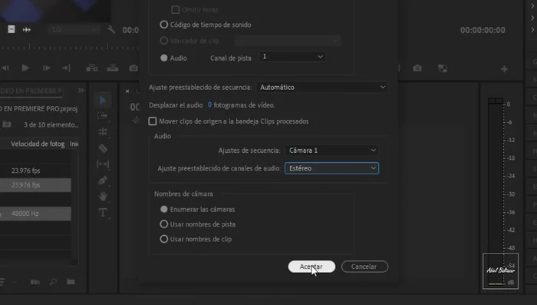Image resolution: width=537 pixels, height=305 pixels.
Task: Open list view chevron menu in Project panel
Action: point(15,282)
